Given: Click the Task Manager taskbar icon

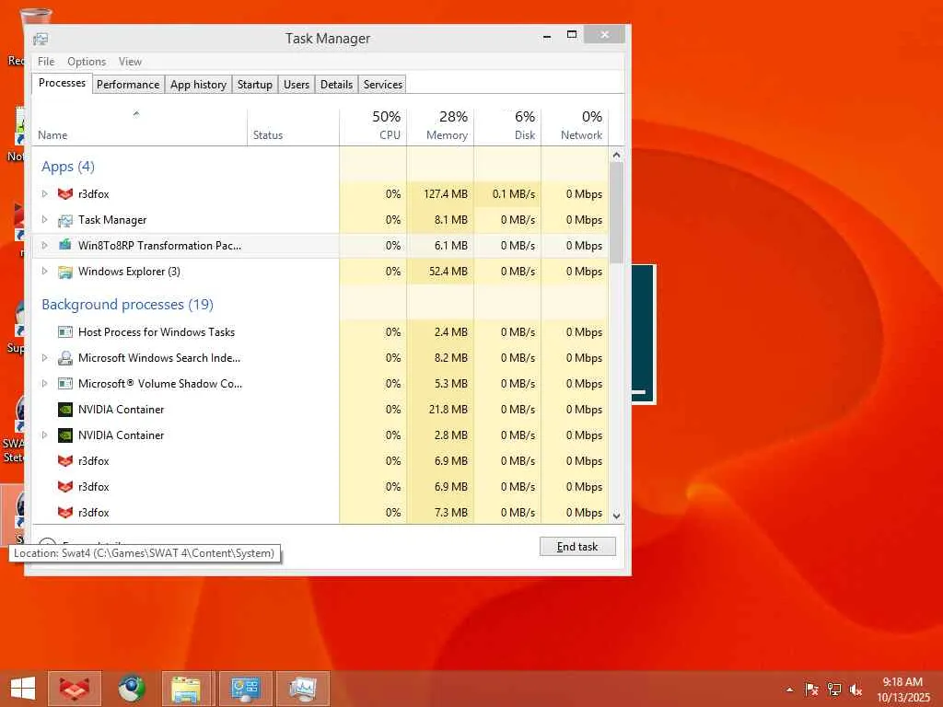Looking at the screenshot, I should pos(302,689).
